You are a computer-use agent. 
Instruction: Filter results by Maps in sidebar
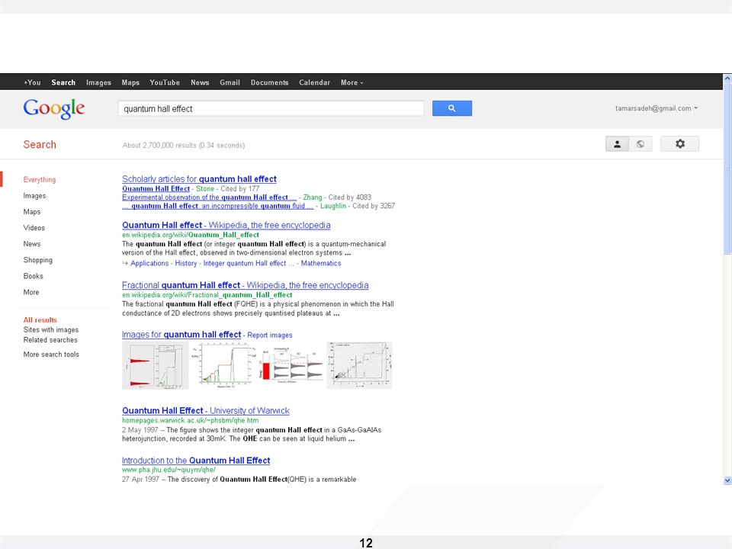point(32,212)
